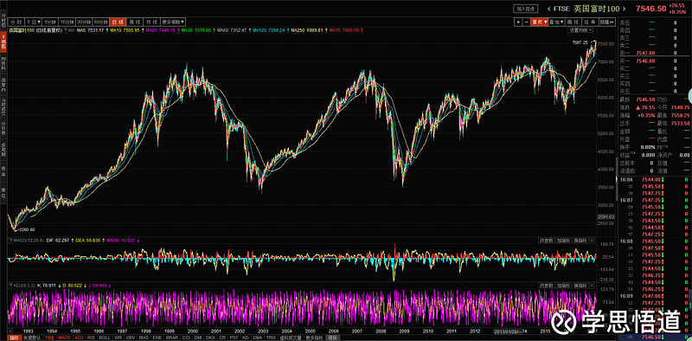Select the 模板 tab on the bottom bar
The width and height of the screenshot is (692, 341).
[333, 338]
